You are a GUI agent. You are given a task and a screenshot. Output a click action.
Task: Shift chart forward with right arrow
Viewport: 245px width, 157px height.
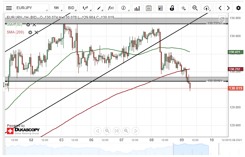(x=228, y=8)
